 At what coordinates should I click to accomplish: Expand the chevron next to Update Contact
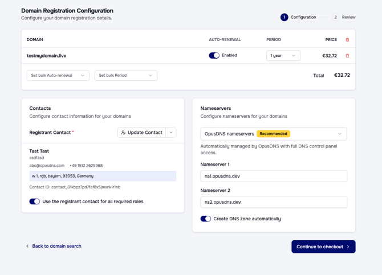coord(171,133)
